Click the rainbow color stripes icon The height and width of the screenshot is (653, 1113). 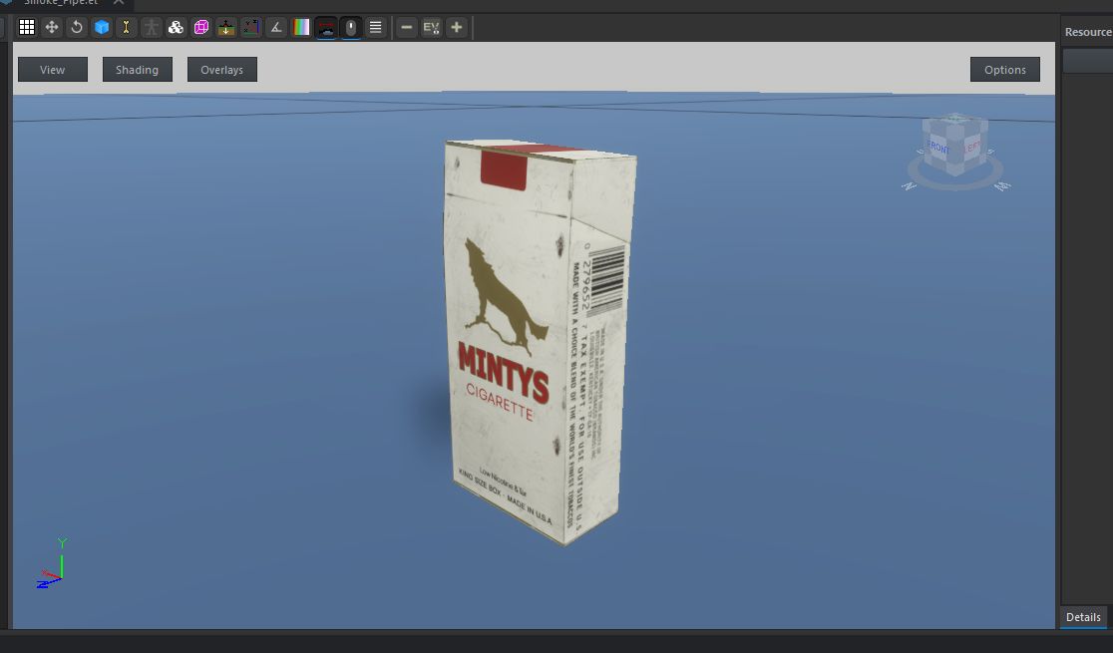(x=301, y=27)
